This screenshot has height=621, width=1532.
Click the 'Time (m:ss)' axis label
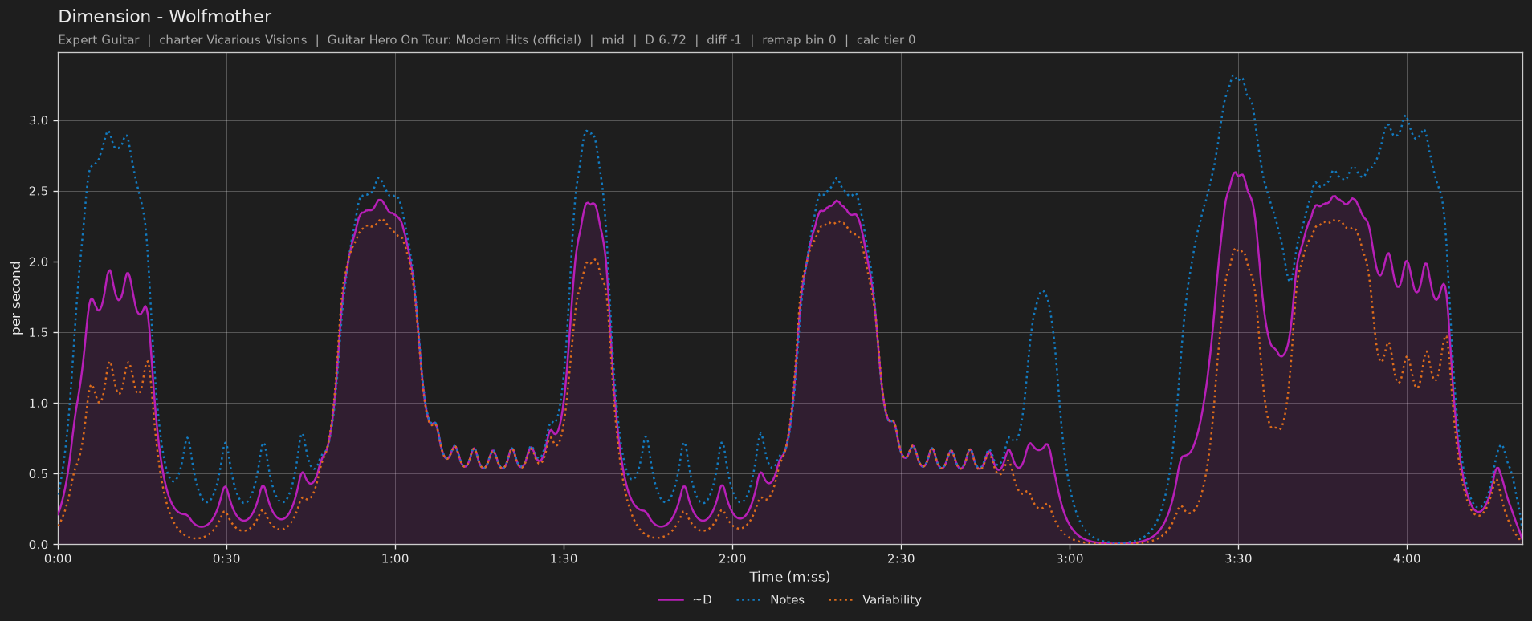click(789, 577)
